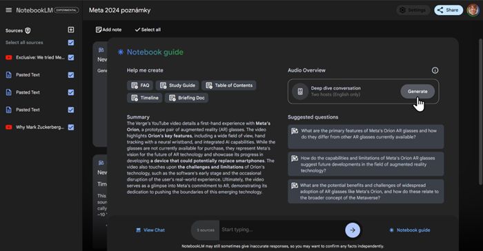
Task: Click the notebook title 'Meta 2024 poznámky'
Action: [x=119, y=10]
